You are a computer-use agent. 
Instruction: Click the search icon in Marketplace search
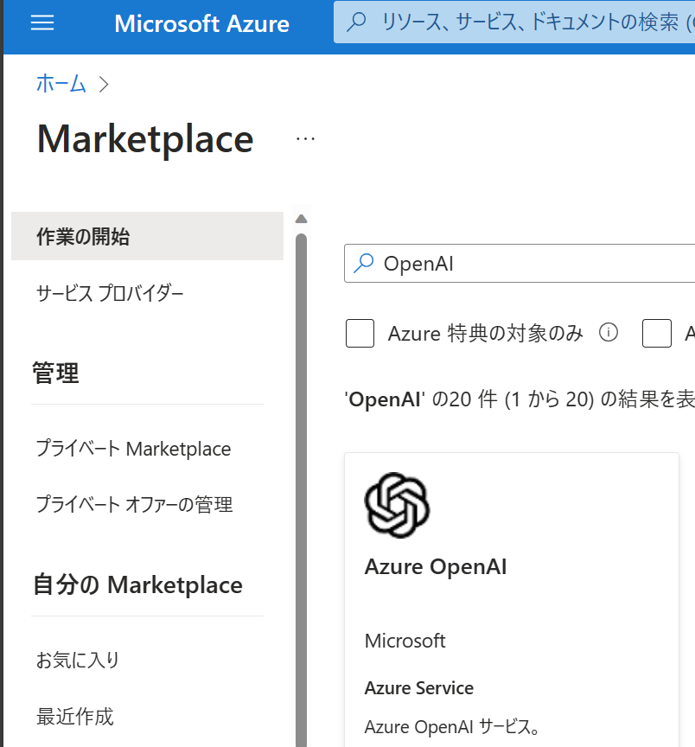point(364,263)
